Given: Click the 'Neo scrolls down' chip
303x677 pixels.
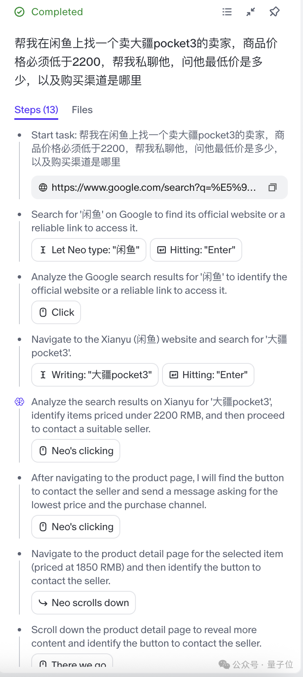Looking at the screenshot, I should click(x=83, y=603).
